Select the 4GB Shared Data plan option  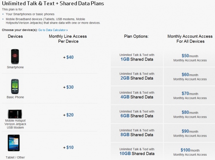coord(137,95)
